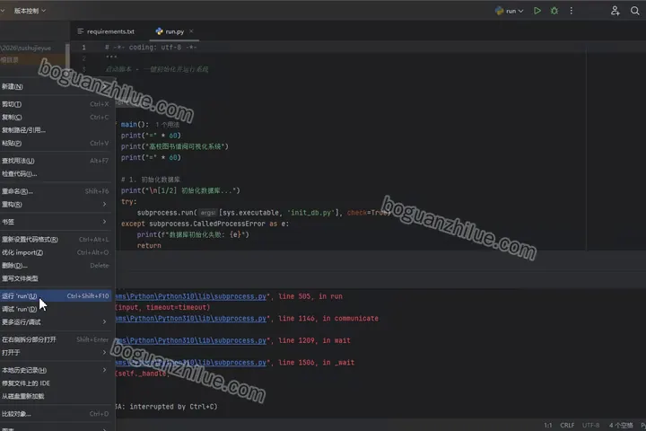Open subprocess.py link on line 505 row

pyautogui.click(x=191, y=296)
